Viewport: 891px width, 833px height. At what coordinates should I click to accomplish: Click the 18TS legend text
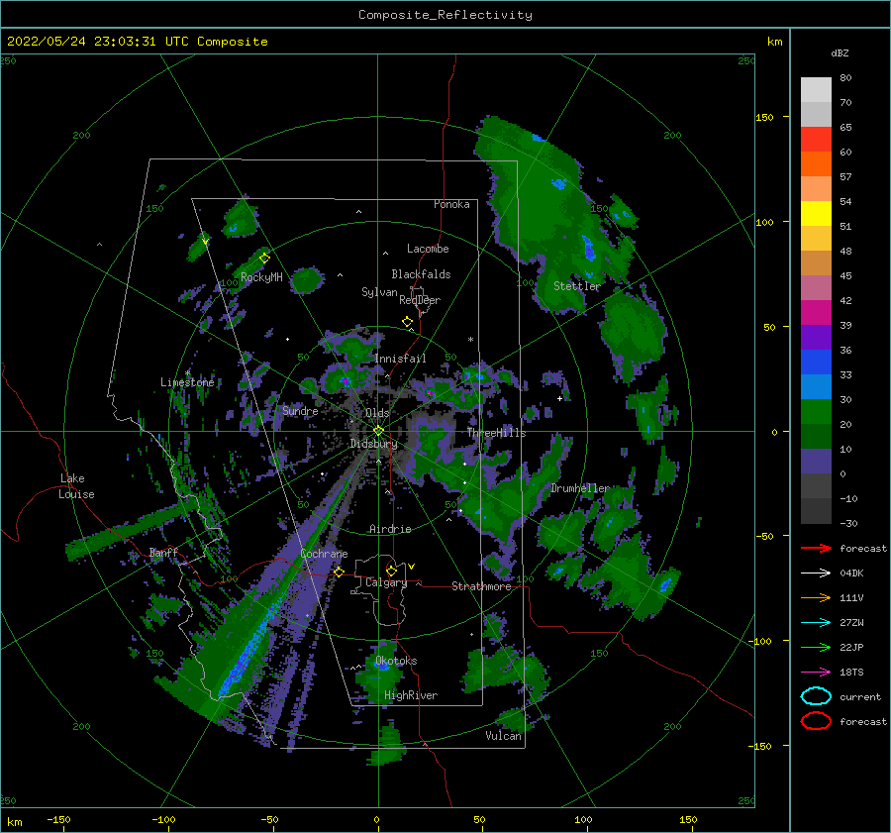pyautogui.click(x=851, y=673)
